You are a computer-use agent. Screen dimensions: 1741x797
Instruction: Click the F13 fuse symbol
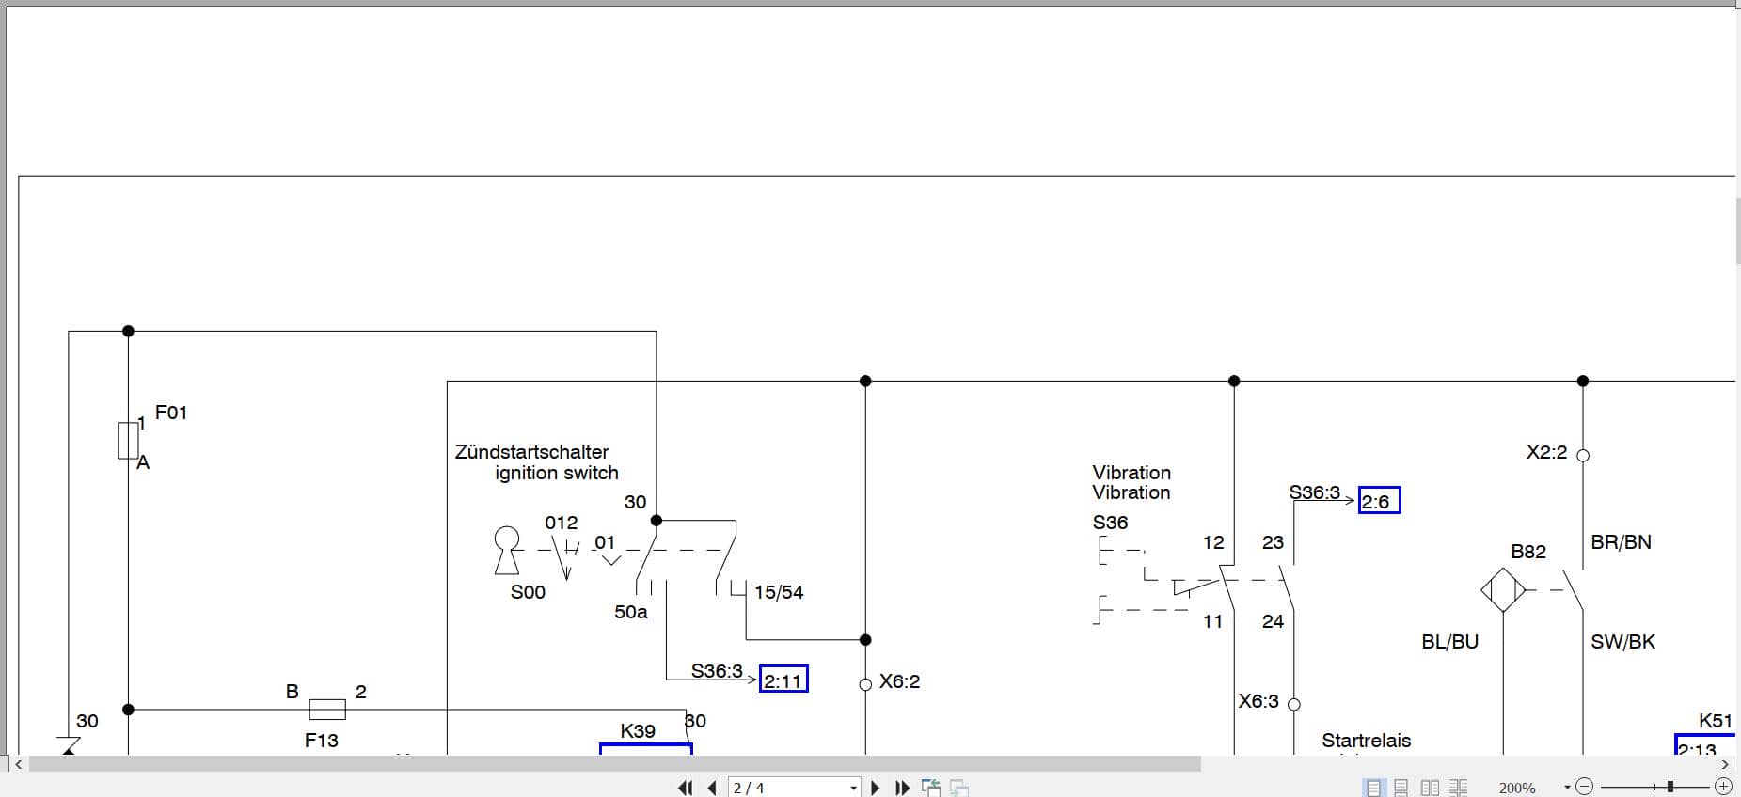coord(327,710)
